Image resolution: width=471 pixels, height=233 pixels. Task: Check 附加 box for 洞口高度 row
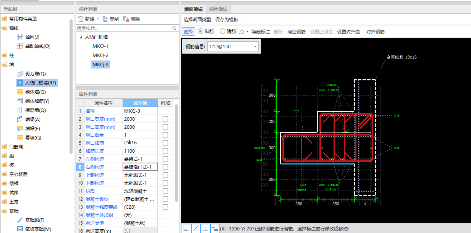coord(165,127)
